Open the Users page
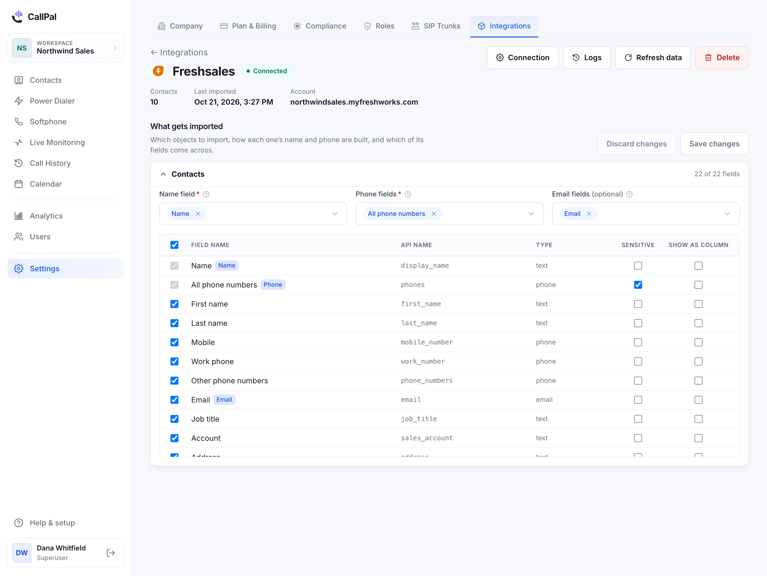The image size is (767, 576). [66, 237]
